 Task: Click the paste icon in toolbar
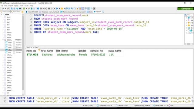tap(14, 8)
